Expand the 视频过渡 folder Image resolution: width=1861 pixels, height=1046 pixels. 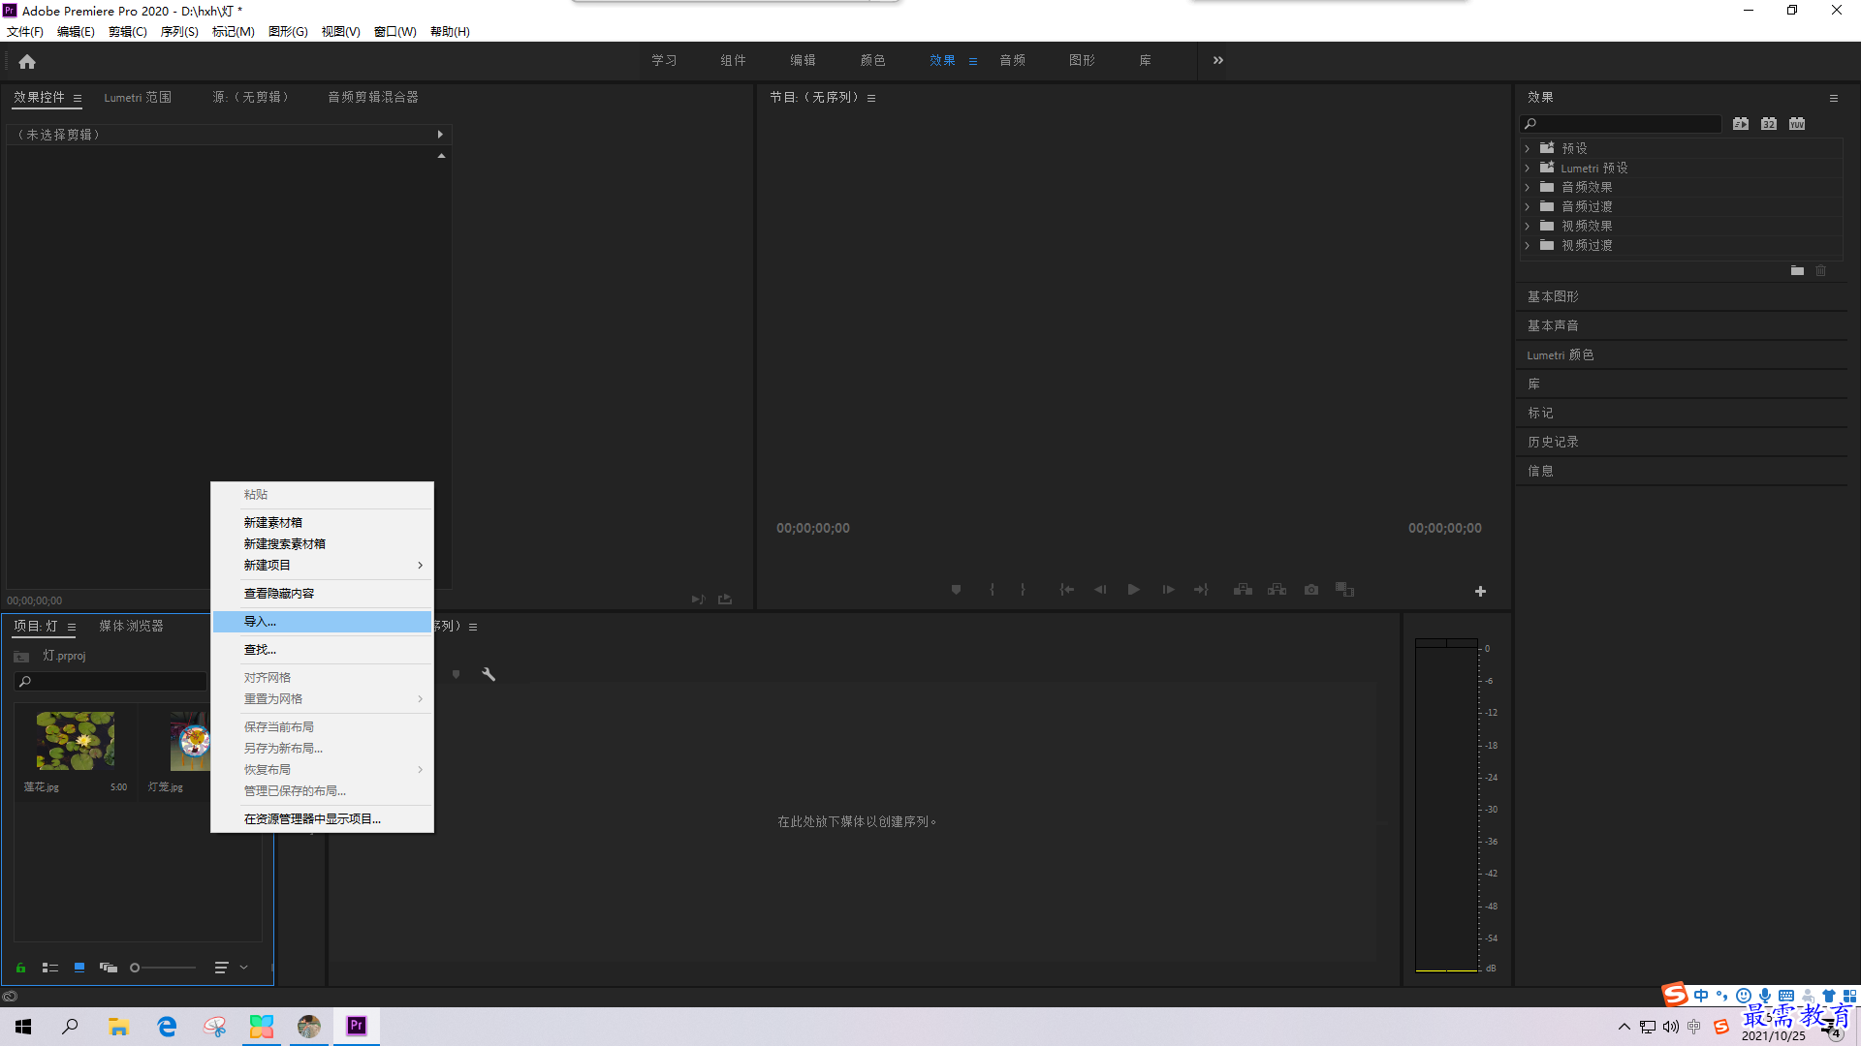coord(1528,245)
